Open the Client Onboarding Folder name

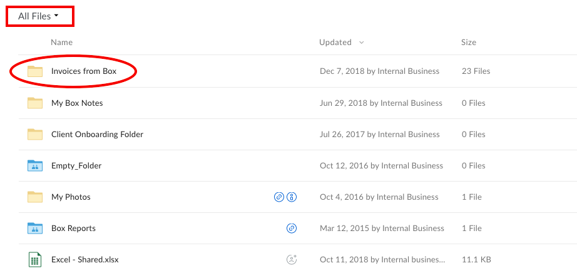coord(97,135)
